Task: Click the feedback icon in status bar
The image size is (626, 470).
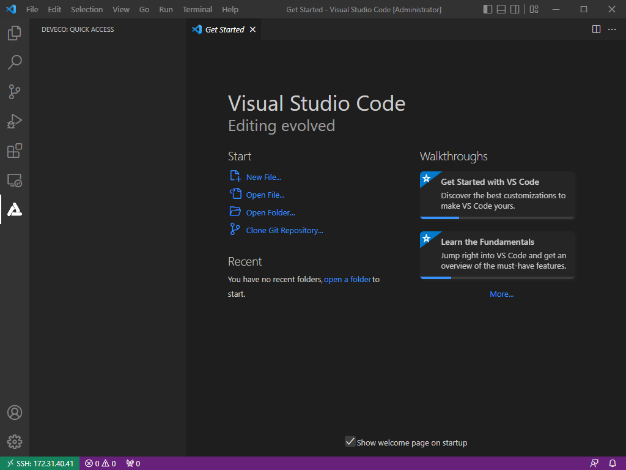Action: (x=594, y=464)
